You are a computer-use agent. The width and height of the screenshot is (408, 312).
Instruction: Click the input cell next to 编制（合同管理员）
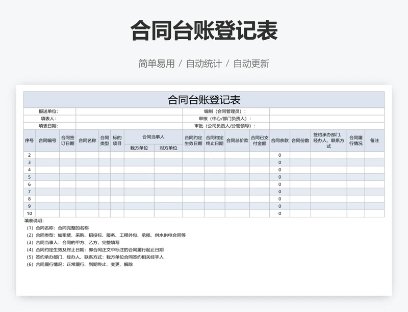(327, 111)
